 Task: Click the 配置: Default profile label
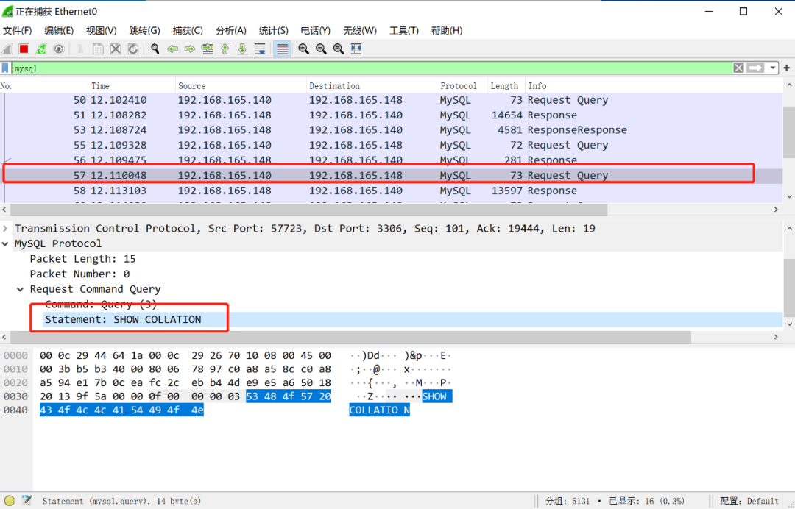click(749, 501)
